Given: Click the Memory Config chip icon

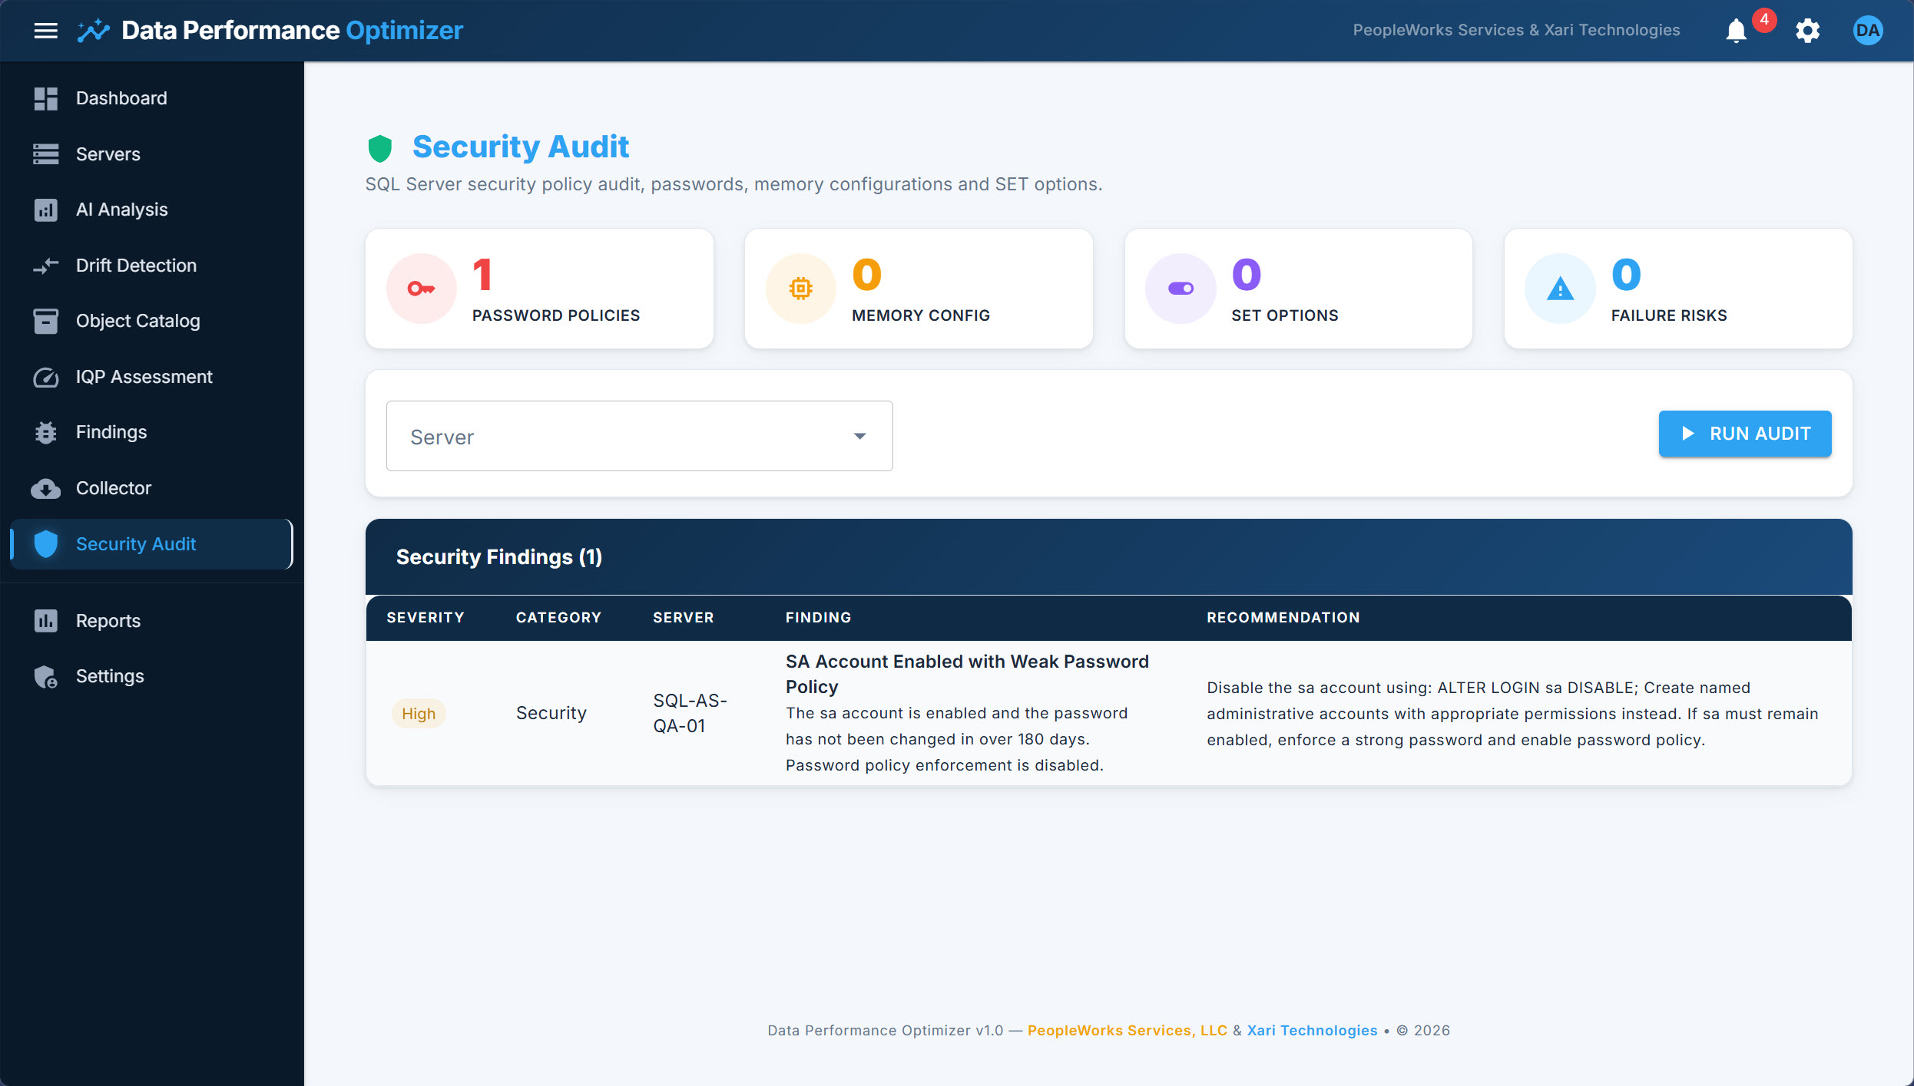Looking at the screenshot, I should click(x=800, y=289).
